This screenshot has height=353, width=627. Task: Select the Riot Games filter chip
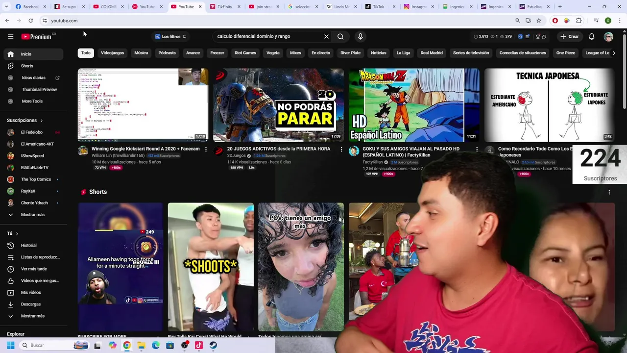coord(245,53)
